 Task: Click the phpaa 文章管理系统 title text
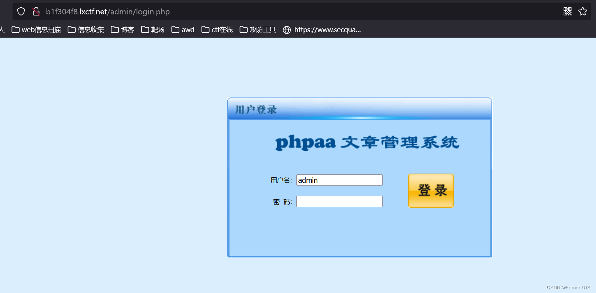coord(367,142)
